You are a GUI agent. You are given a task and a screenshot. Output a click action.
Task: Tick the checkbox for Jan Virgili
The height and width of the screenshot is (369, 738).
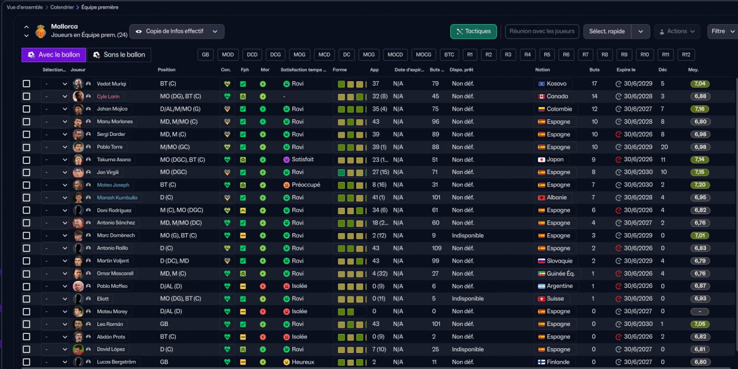pos(27,172)
